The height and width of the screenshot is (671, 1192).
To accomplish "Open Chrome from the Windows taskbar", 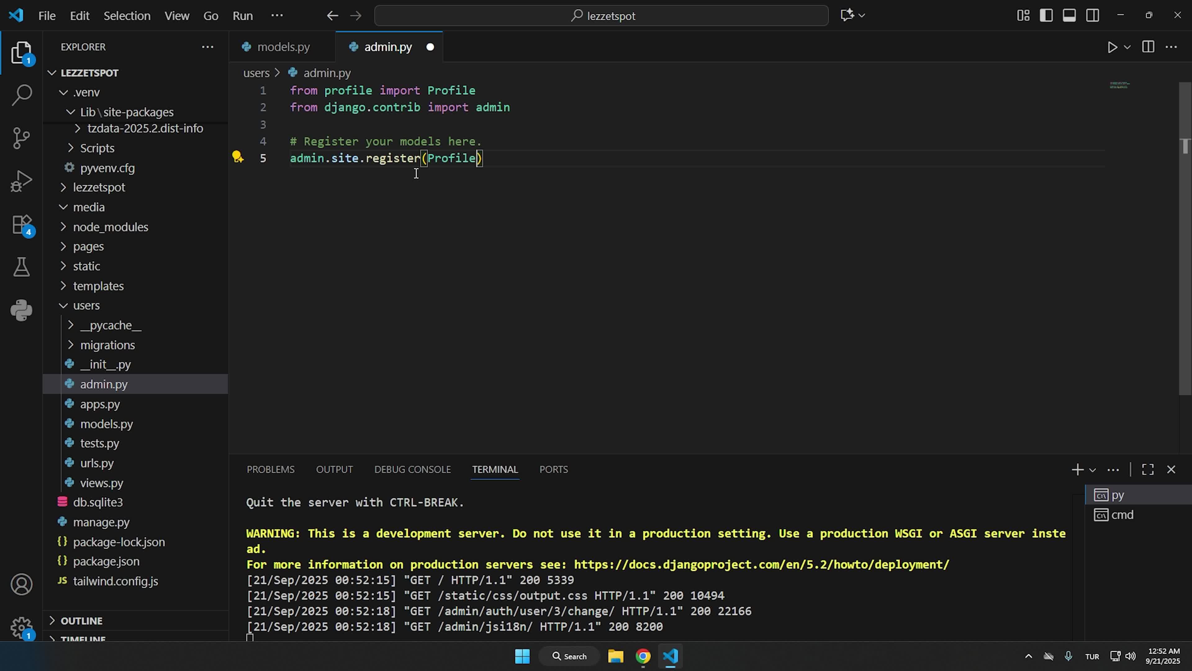I will (643, 656).
